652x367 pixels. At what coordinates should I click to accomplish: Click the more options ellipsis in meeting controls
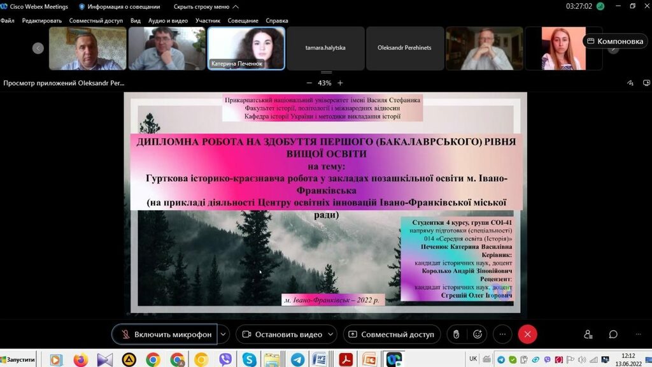pos(502,335)
